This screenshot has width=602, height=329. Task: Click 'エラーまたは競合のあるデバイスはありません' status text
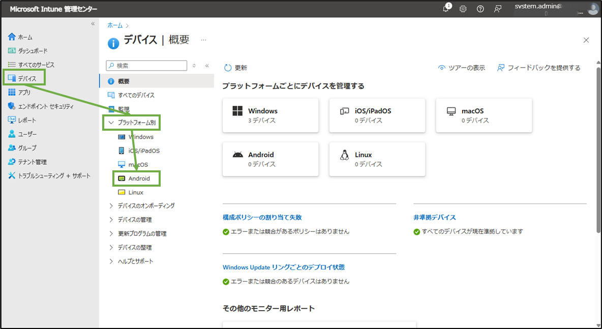(x=290, y=281)
